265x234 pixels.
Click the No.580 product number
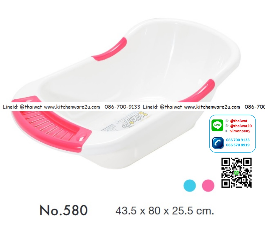pos(64,210)
